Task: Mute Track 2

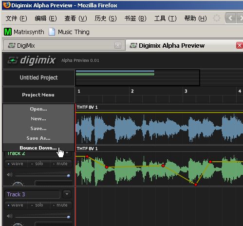Action: tap(61, 164)
